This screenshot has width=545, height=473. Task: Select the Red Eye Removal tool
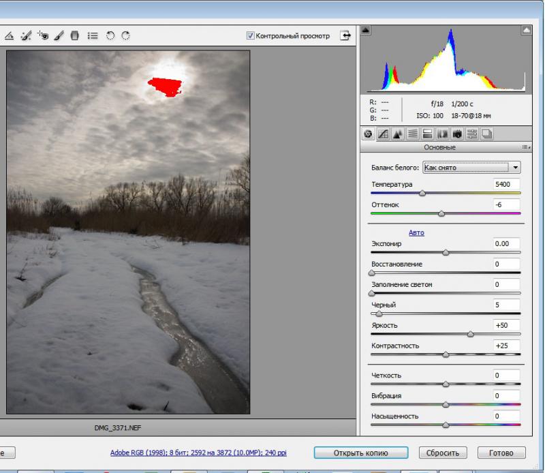tap(43, 35)
